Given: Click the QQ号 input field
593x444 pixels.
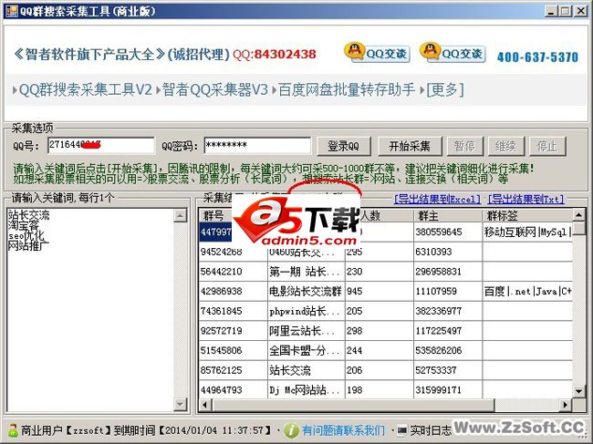Looking at the screenshot, I should (x=101, y=146).
